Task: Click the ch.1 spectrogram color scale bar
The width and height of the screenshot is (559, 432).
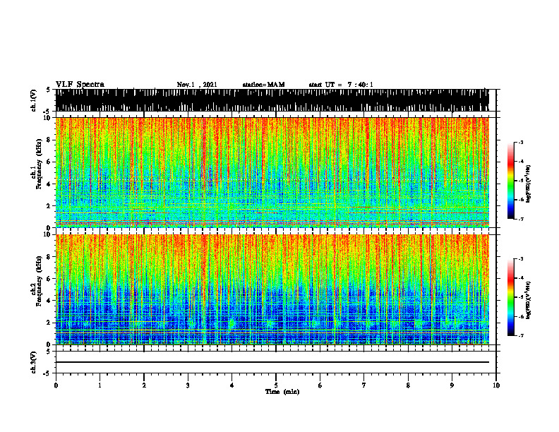Action: point(511,181)
